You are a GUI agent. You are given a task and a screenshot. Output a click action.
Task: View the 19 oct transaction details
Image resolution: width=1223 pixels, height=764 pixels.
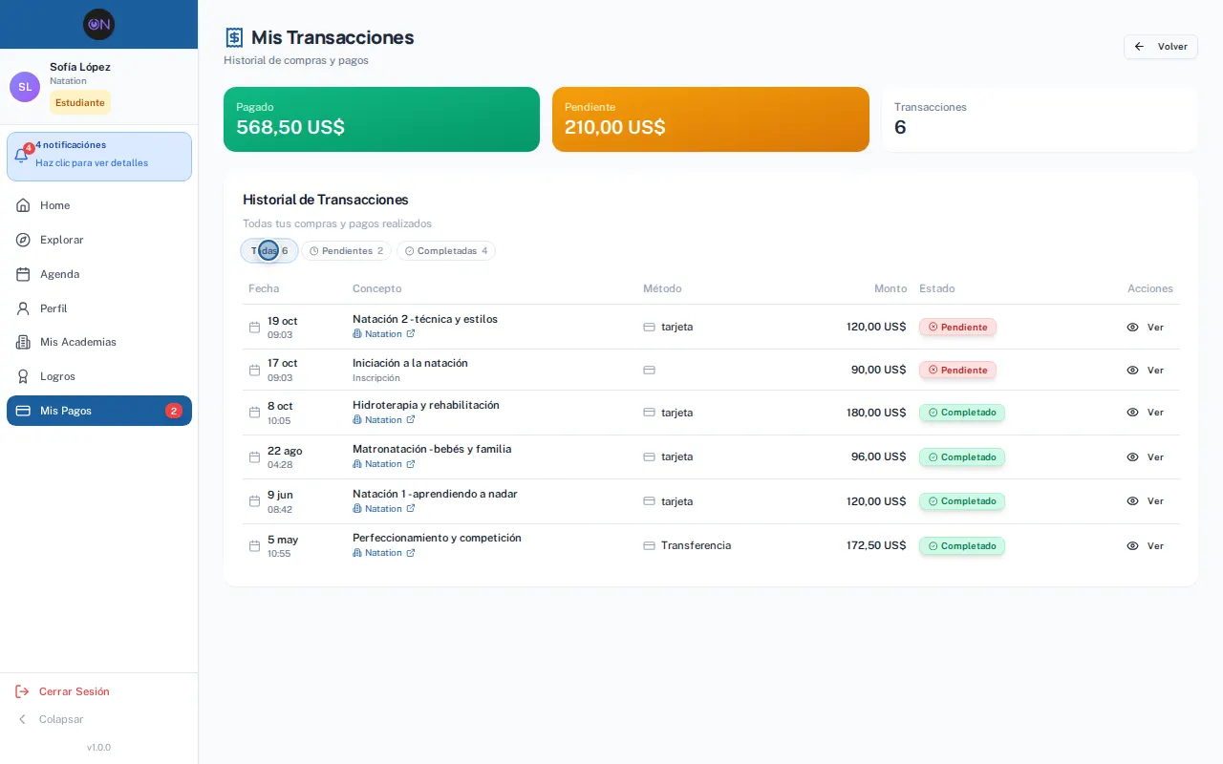point(1145,327)
